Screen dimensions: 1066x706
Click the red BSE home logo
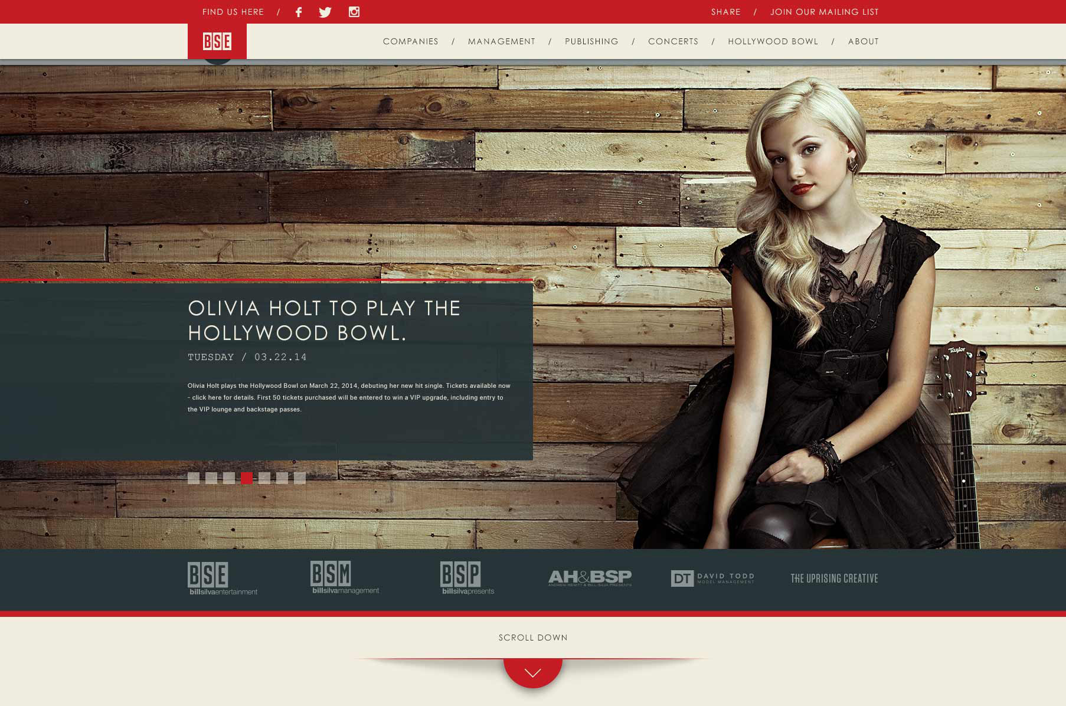[x=217, y=41]
